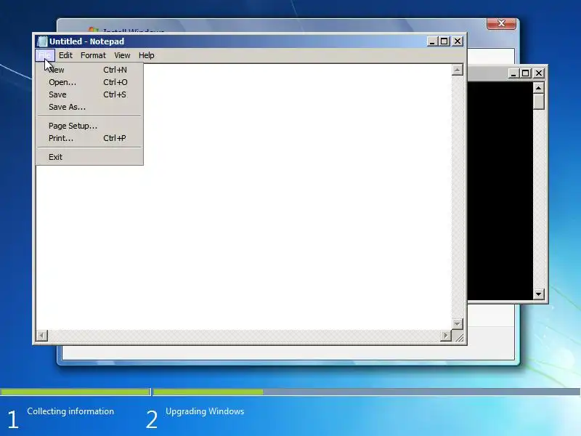
Task: Click the Upgrading Windows step label
Action: [205, 411]
